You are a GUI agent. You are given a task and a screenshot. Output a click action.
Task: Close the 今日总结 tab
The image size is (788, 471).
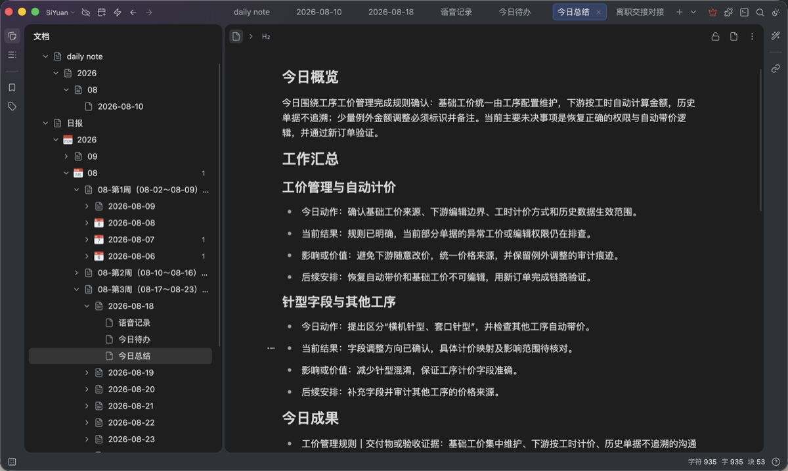tap(599, 12)
